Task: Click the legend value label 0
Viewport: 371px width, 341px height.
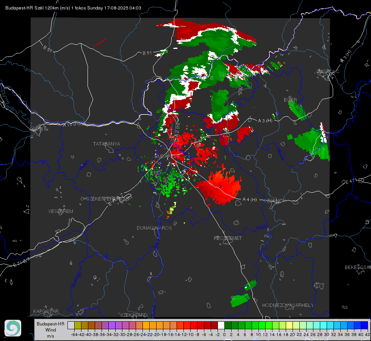Action: (x=224, y=335)
